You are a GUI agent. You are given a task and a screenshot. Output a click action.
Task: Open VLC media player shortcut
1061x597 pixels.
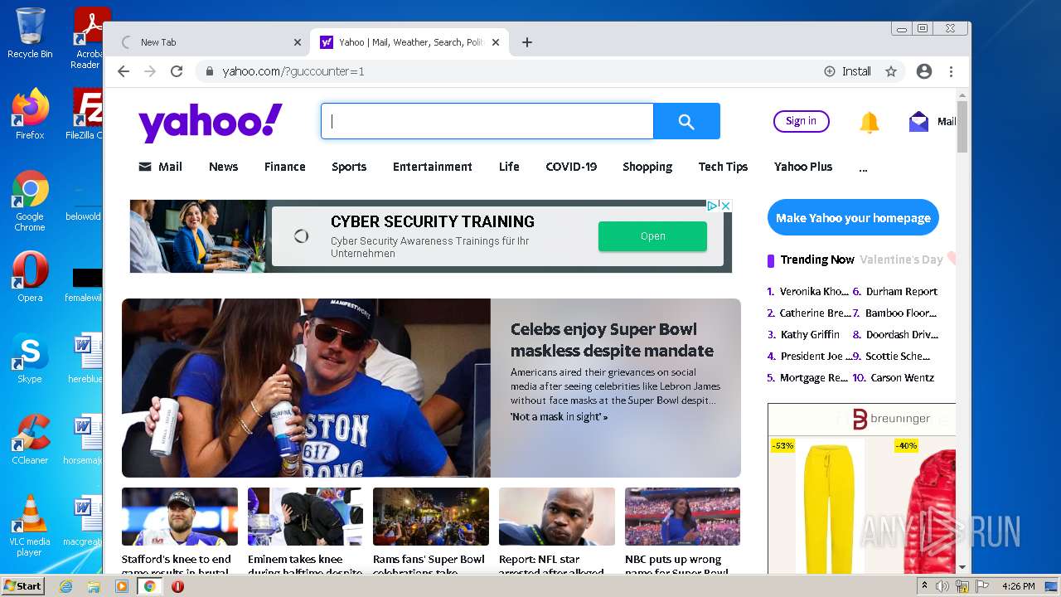click(x=30, y=526)
